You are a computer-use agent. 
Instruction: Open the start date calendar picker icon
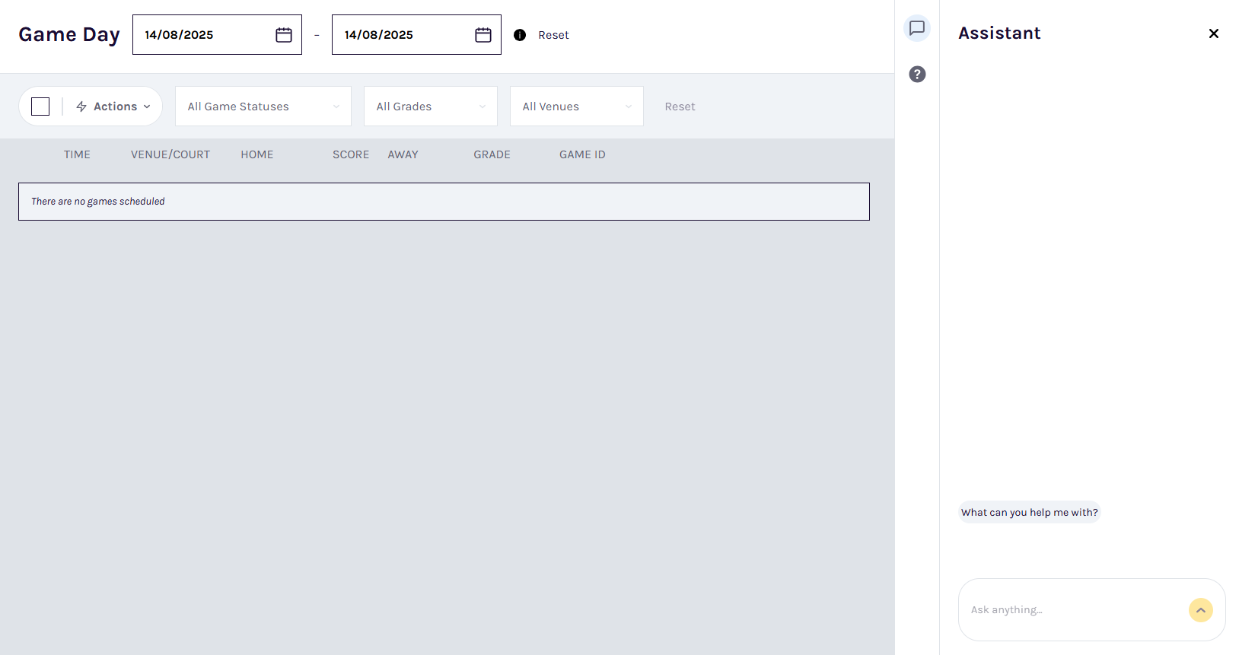tap(284, 35)
